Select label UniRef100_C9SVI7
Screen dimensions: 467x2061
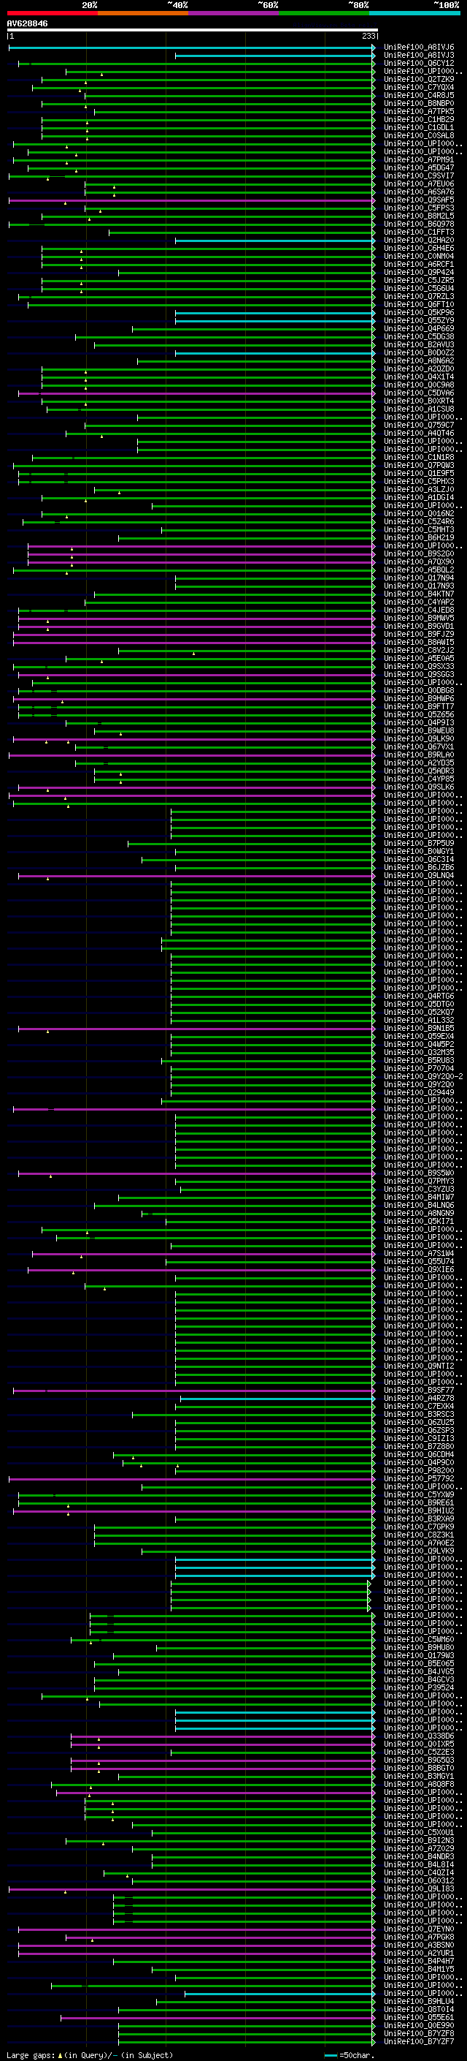[418, 176]
